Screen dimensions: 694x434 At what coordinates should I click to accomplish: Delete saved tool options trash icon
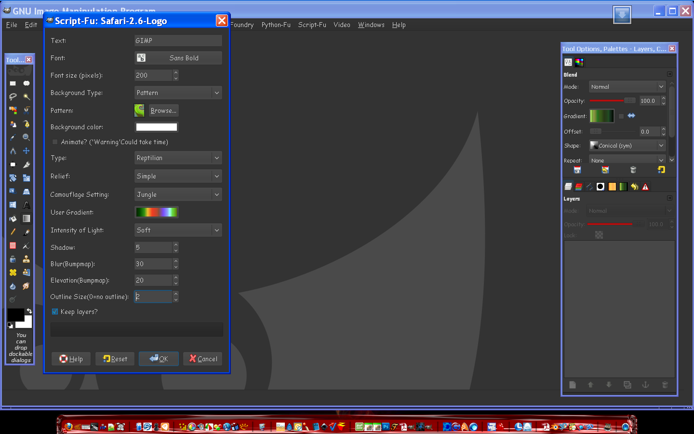633,170
